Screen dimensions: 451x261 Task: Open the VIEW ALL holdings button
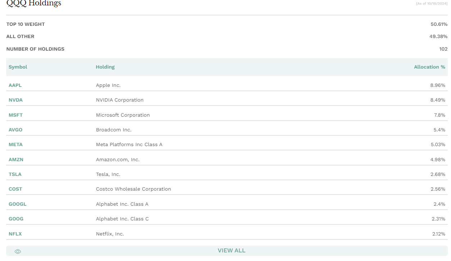tap(227, 251)
